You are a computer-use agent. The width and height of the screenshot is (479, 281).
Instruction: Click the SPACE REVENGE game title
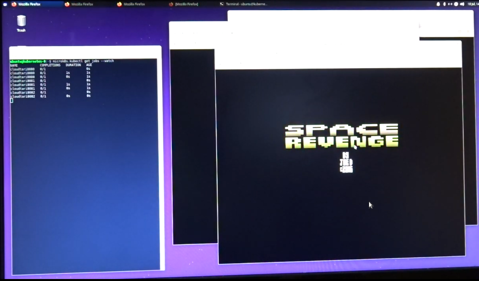pyautogui.click(x=342, y=136)
